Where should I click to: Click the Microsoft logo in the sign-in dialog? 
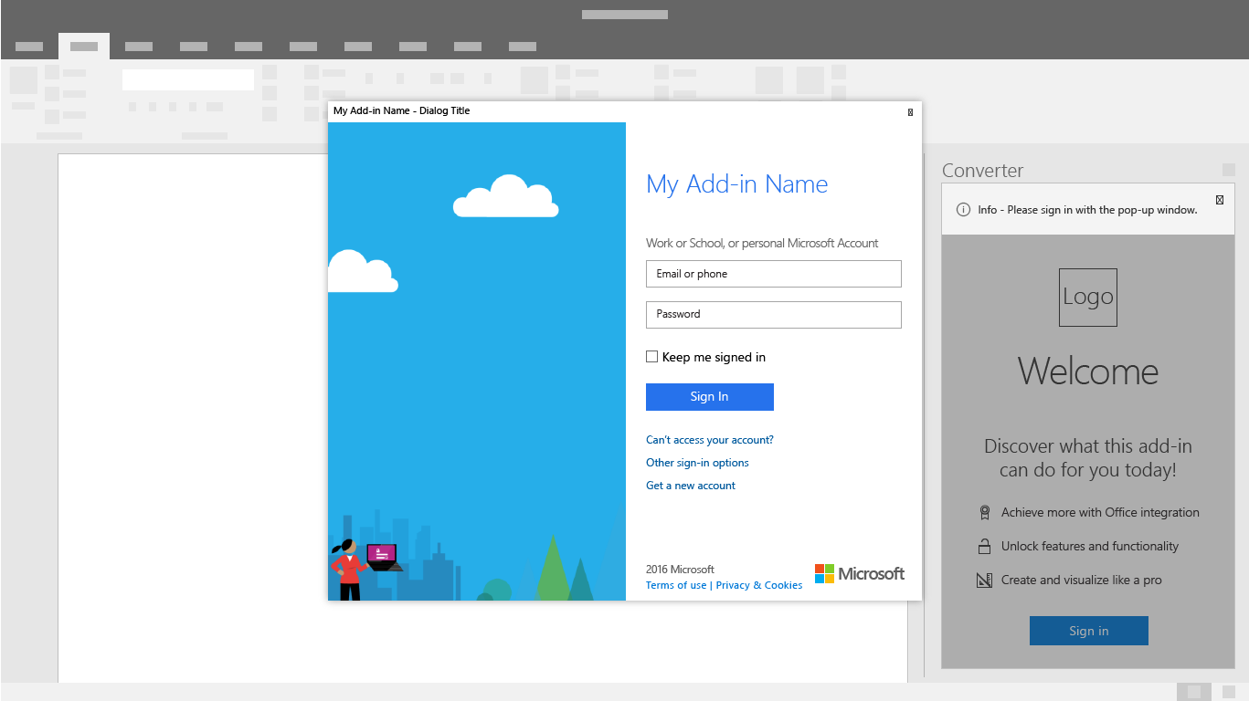coord(858,573)
